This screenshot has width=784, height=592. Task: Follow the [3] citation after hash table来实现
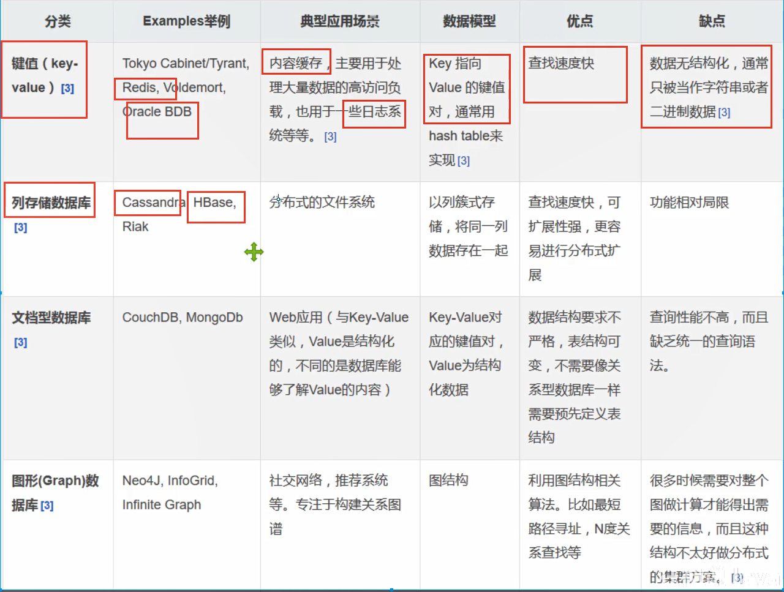coord(464,161)
